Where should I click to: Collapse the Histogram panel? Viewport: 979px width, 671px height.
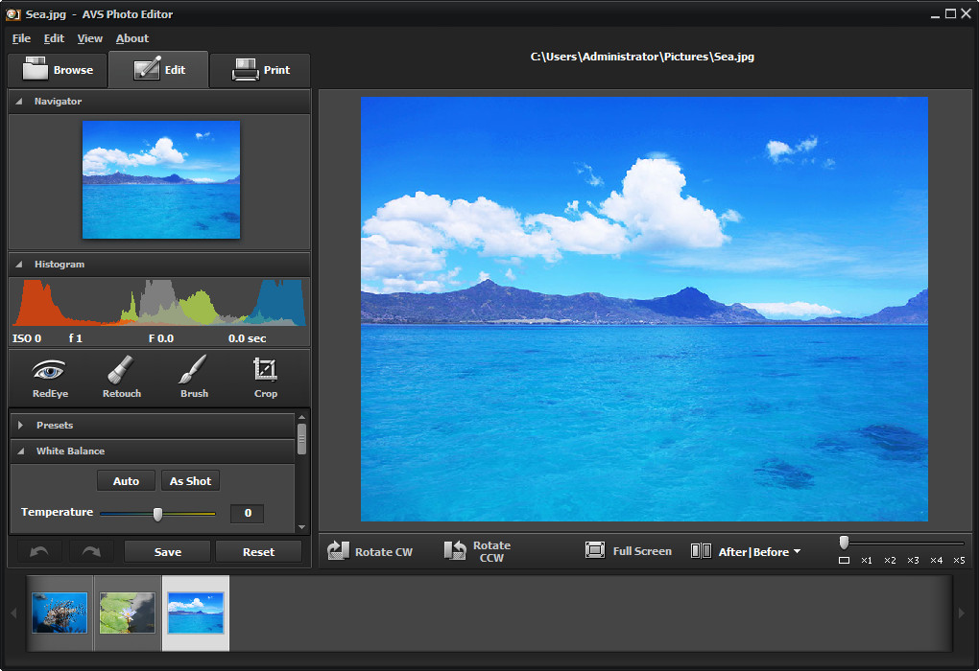tap(19, 265)
